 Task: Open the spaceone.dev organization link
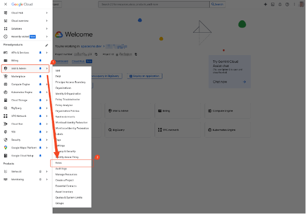(x=91, y=46)
